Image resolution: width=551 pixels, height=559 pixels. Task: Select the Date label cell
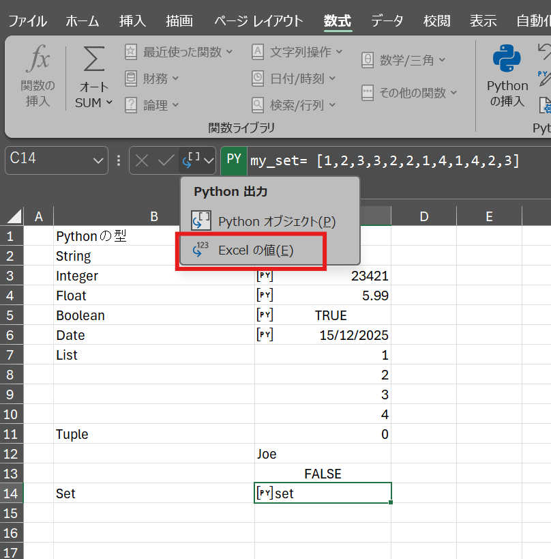coord(154,334)
